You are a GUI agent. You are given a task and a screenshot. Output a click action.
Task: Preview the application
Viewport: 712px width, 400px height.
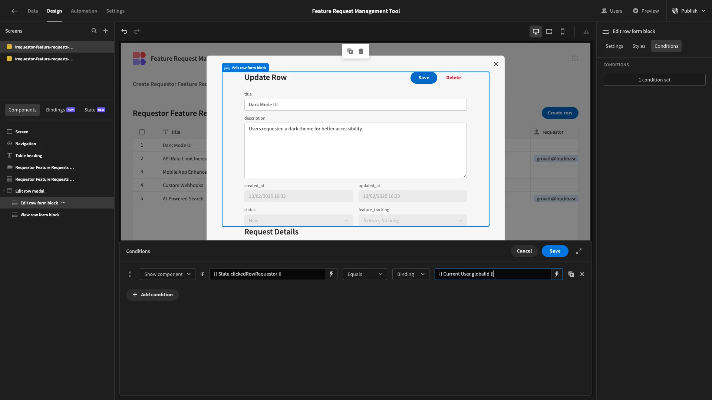pyautogui.click(x=646, y=11)
